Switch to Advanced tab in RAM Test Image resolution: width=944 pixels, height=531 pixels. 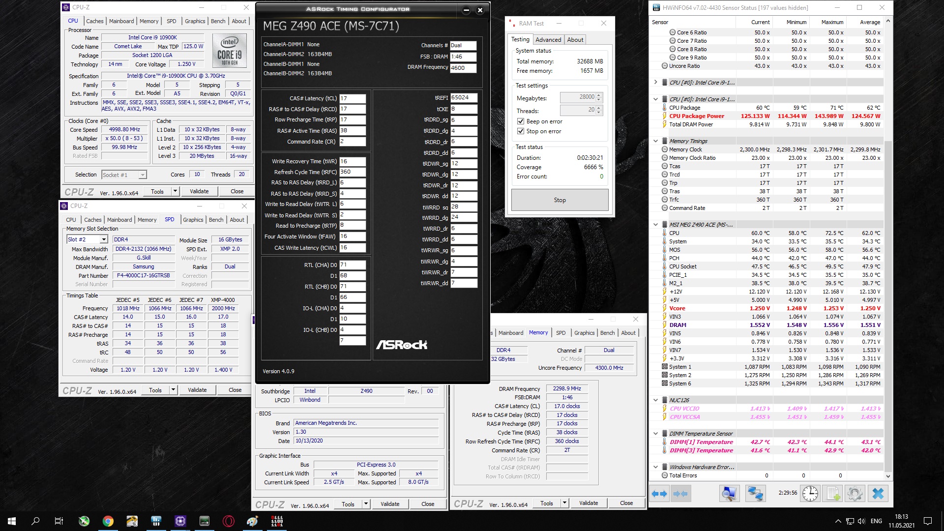(548, 40)
